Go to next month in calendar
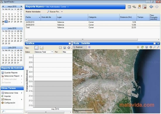161x114 pixels. pyautogui.click(x=21, y=6)
